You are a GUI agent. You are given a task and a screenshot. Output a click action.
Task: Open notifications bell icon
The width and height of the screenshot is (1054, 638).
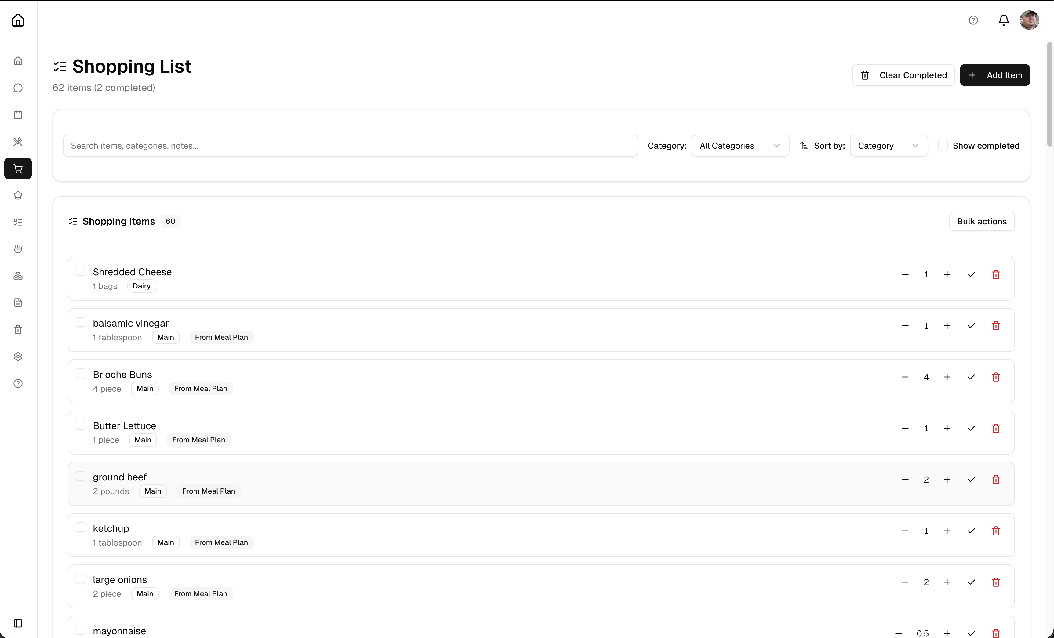coord(1004,20)
